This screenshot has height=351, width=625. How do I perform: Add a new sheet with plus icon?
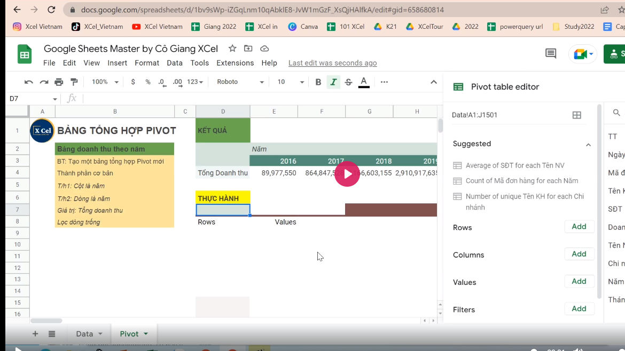click(x=35, y=334)
